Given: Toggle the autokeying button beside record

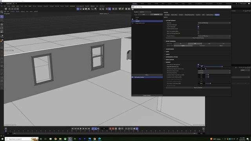Looking at the screenshot, I should 113,128.
